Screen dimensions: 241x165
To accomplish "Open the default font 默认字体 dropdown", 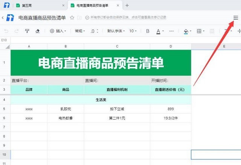I will pos(115,31).
